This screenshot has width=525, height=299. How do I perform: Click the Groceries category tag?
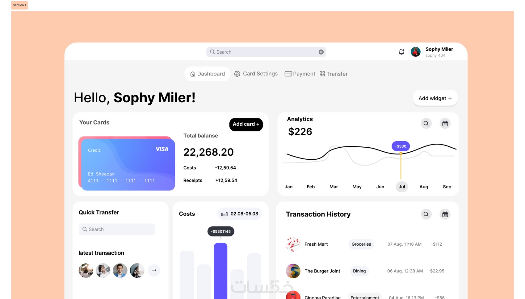point(361,244)
